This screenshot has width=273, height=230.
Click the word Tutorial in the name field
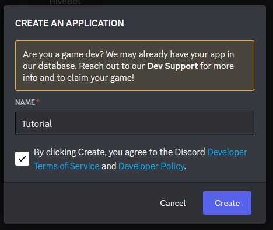(37, 124)
